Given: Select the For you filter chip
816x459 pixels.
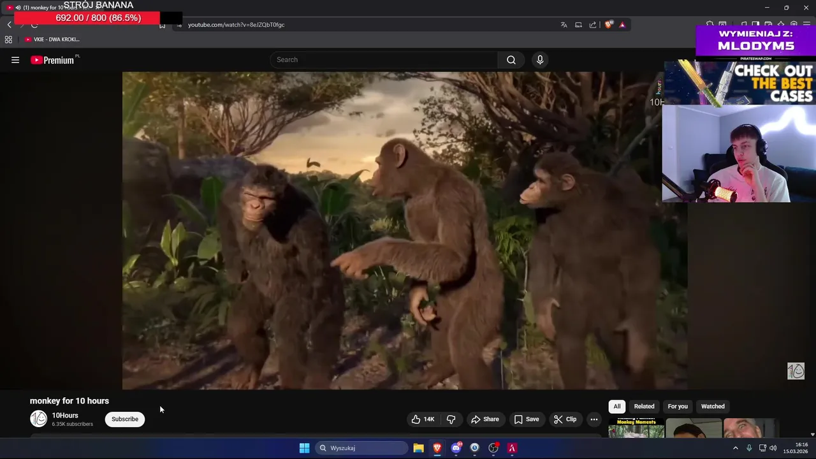Looking at the screenshot, I should click(x=678, y=406).
